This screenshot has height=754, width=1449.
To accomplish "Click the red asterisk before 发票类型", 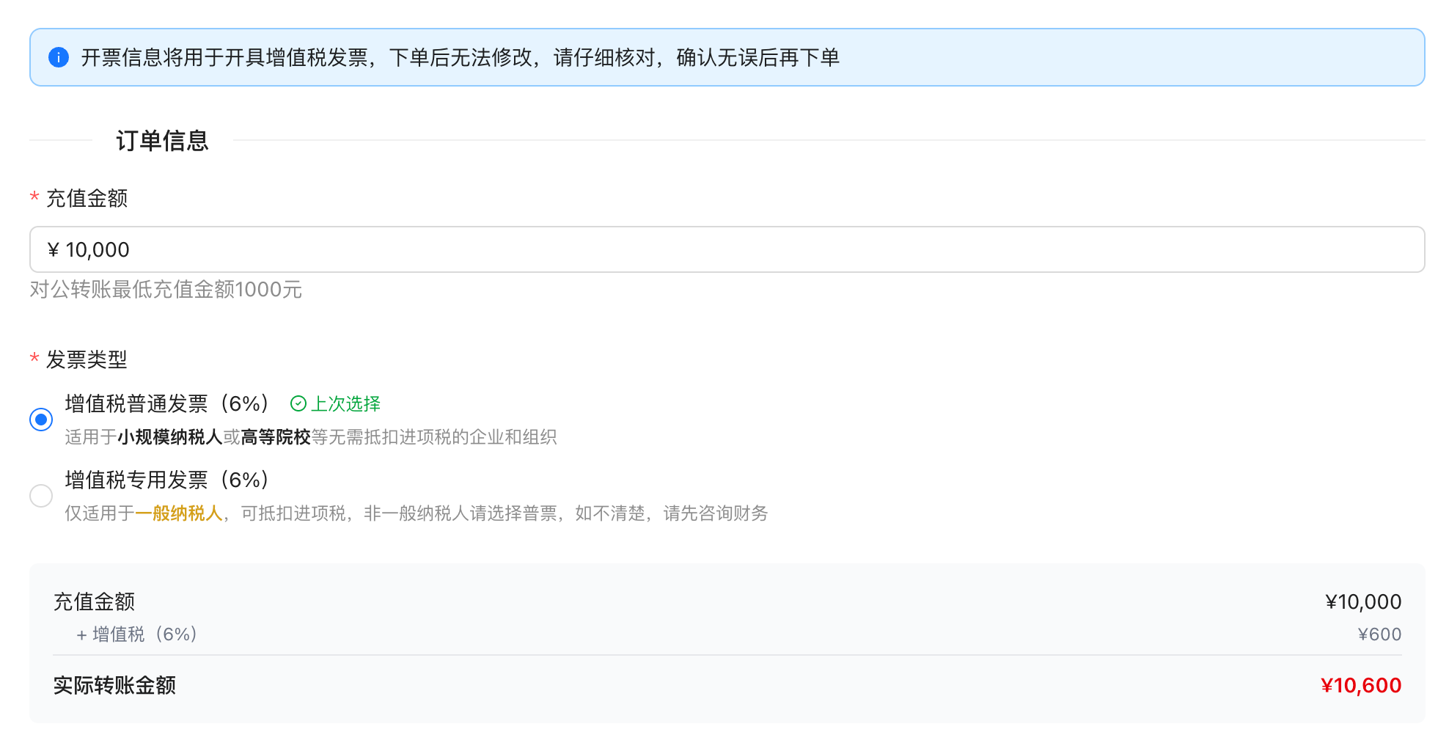I will (x=34, y=359).
